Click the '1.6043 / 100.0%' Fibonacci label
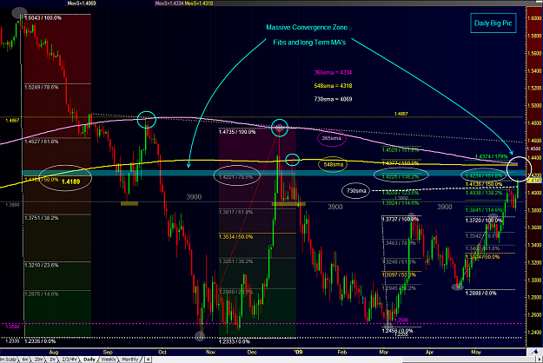The width and height of the screenshot is (543, 363). tap(43, 18)
